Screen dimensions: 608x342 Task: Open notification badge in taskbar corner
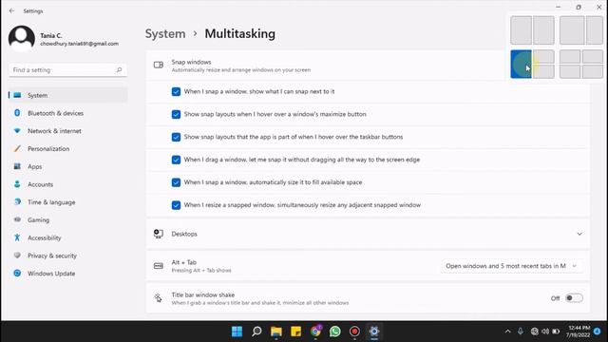(x=598, y=332)
